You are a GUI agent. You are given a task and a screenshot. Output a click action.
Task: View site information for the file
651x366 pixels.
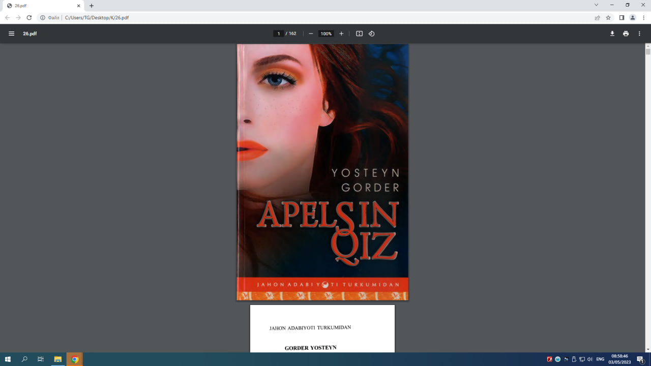43,17
